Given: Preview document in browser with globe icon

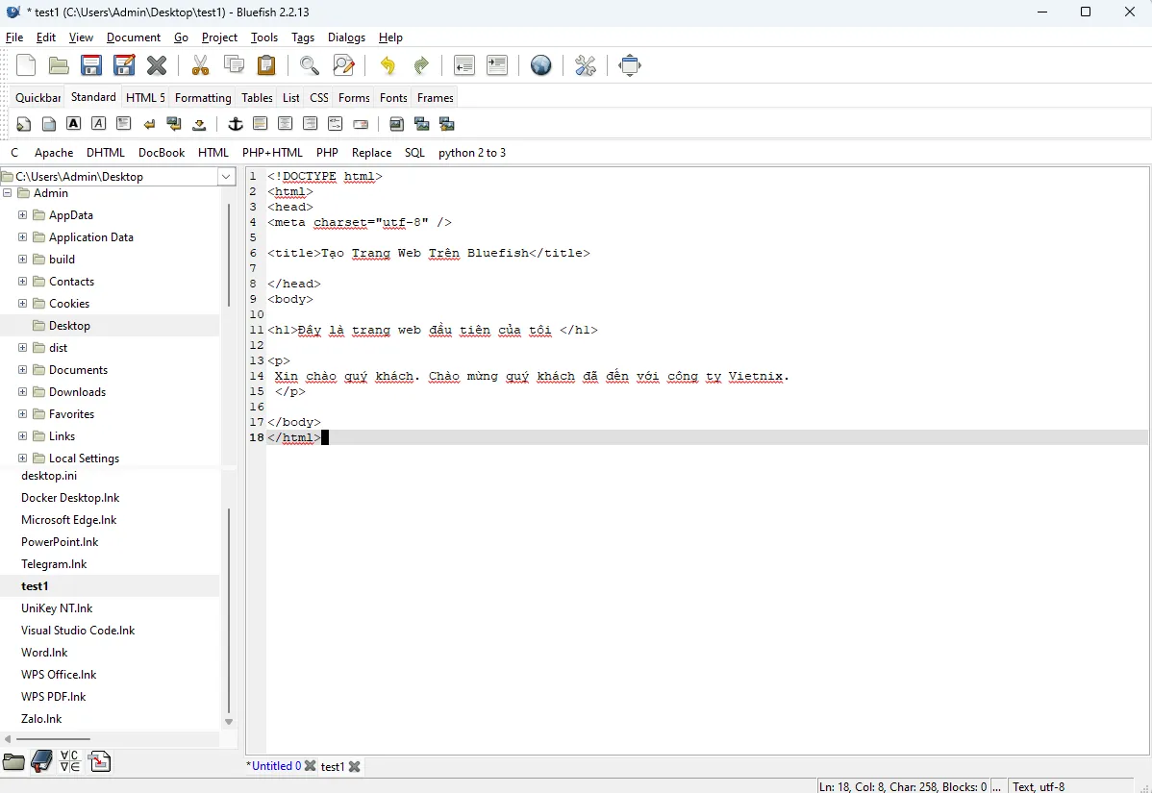Looking at the screenshot, I should coord(540,65).
